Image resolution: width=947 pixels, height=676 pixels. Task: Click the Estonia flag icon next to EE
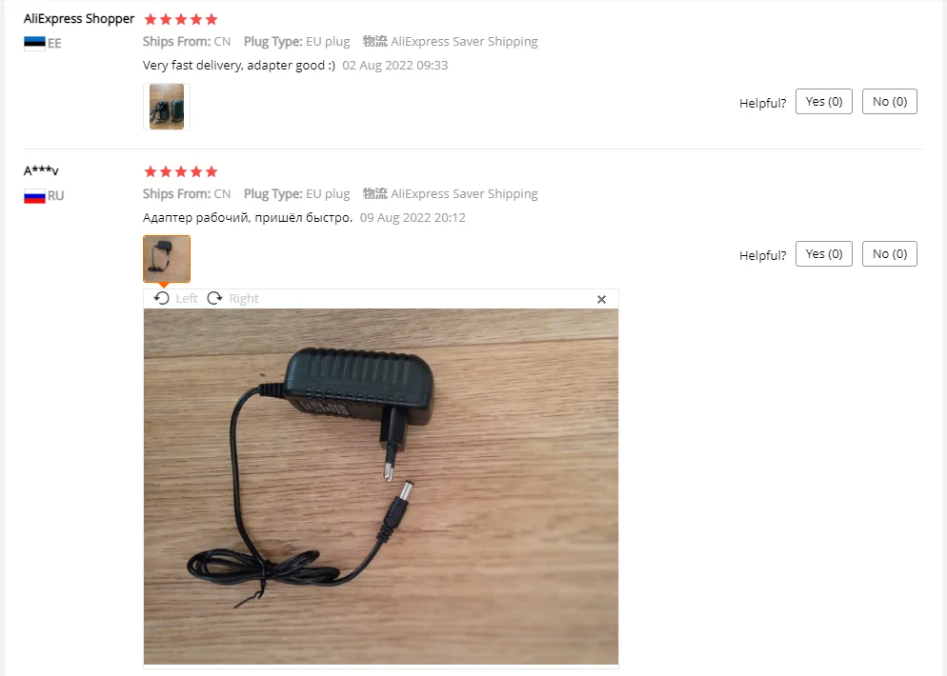point(34,43)
